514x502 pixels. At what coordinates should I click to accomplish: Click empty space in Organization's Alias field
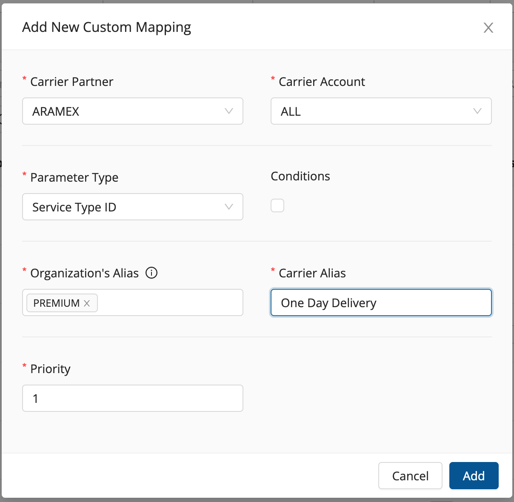(x=170, y=302)
